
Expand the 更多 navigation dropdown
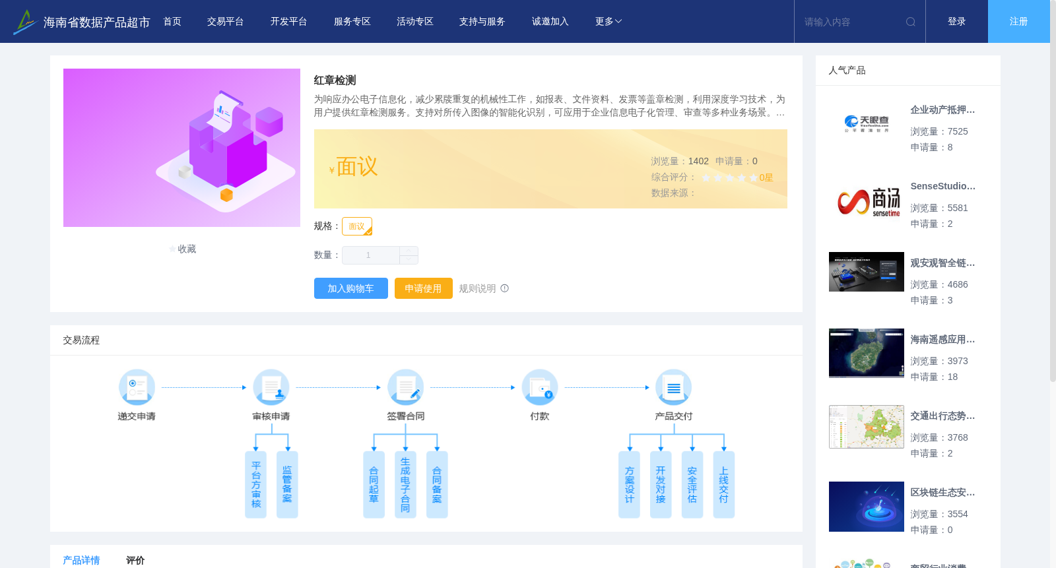(609, 22)
